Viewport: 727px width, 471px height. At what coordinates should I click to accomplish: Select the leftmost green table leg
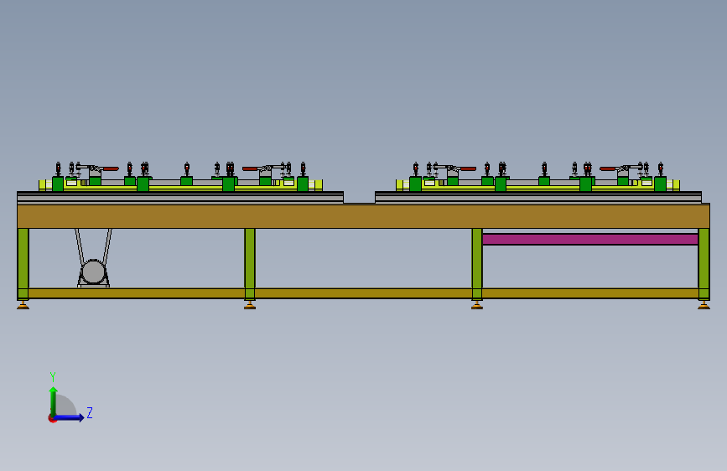point(23,263)
